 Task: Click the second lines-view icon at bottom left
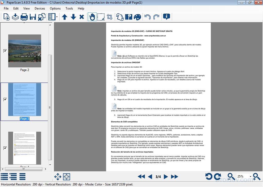click(13, 177)
